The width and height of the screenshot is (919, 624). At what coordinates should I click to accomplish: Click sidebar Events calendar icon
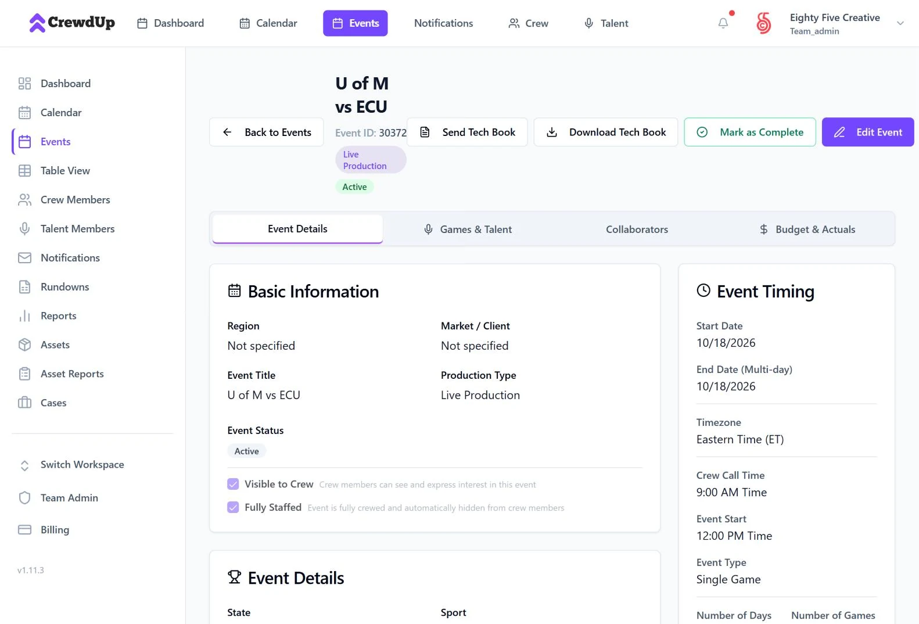click(24, 142)
